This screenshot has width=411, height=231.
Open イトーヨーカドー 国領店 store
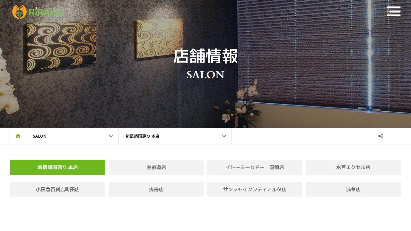pos(255,167)
